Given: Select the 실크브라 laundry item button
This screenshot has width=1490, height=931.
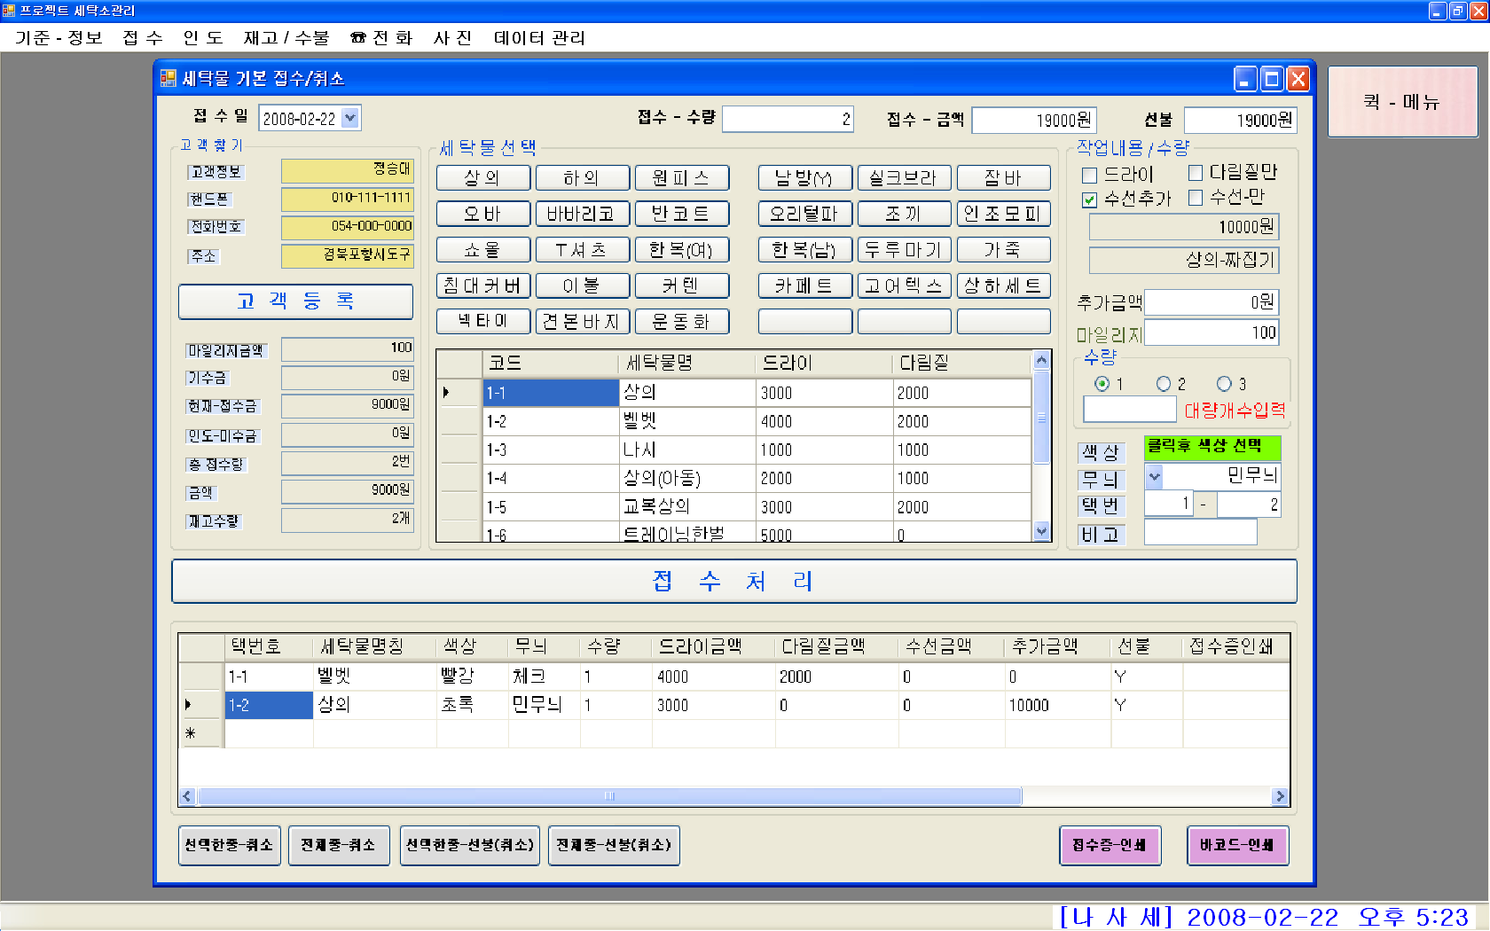Looking at the screenshot, I should (905, 178).
